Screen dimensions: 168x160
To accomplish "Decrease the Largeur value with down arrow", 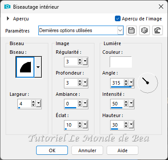I will pyautogui.click(x=34, y=105).
